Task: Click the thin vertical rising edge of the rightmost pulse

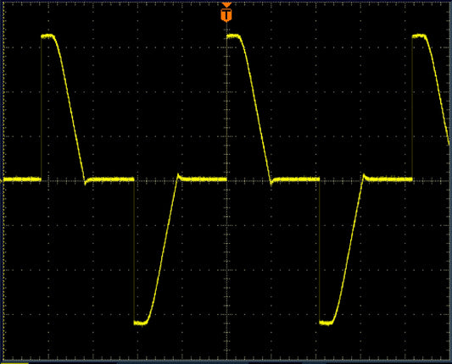Action: 412,108
